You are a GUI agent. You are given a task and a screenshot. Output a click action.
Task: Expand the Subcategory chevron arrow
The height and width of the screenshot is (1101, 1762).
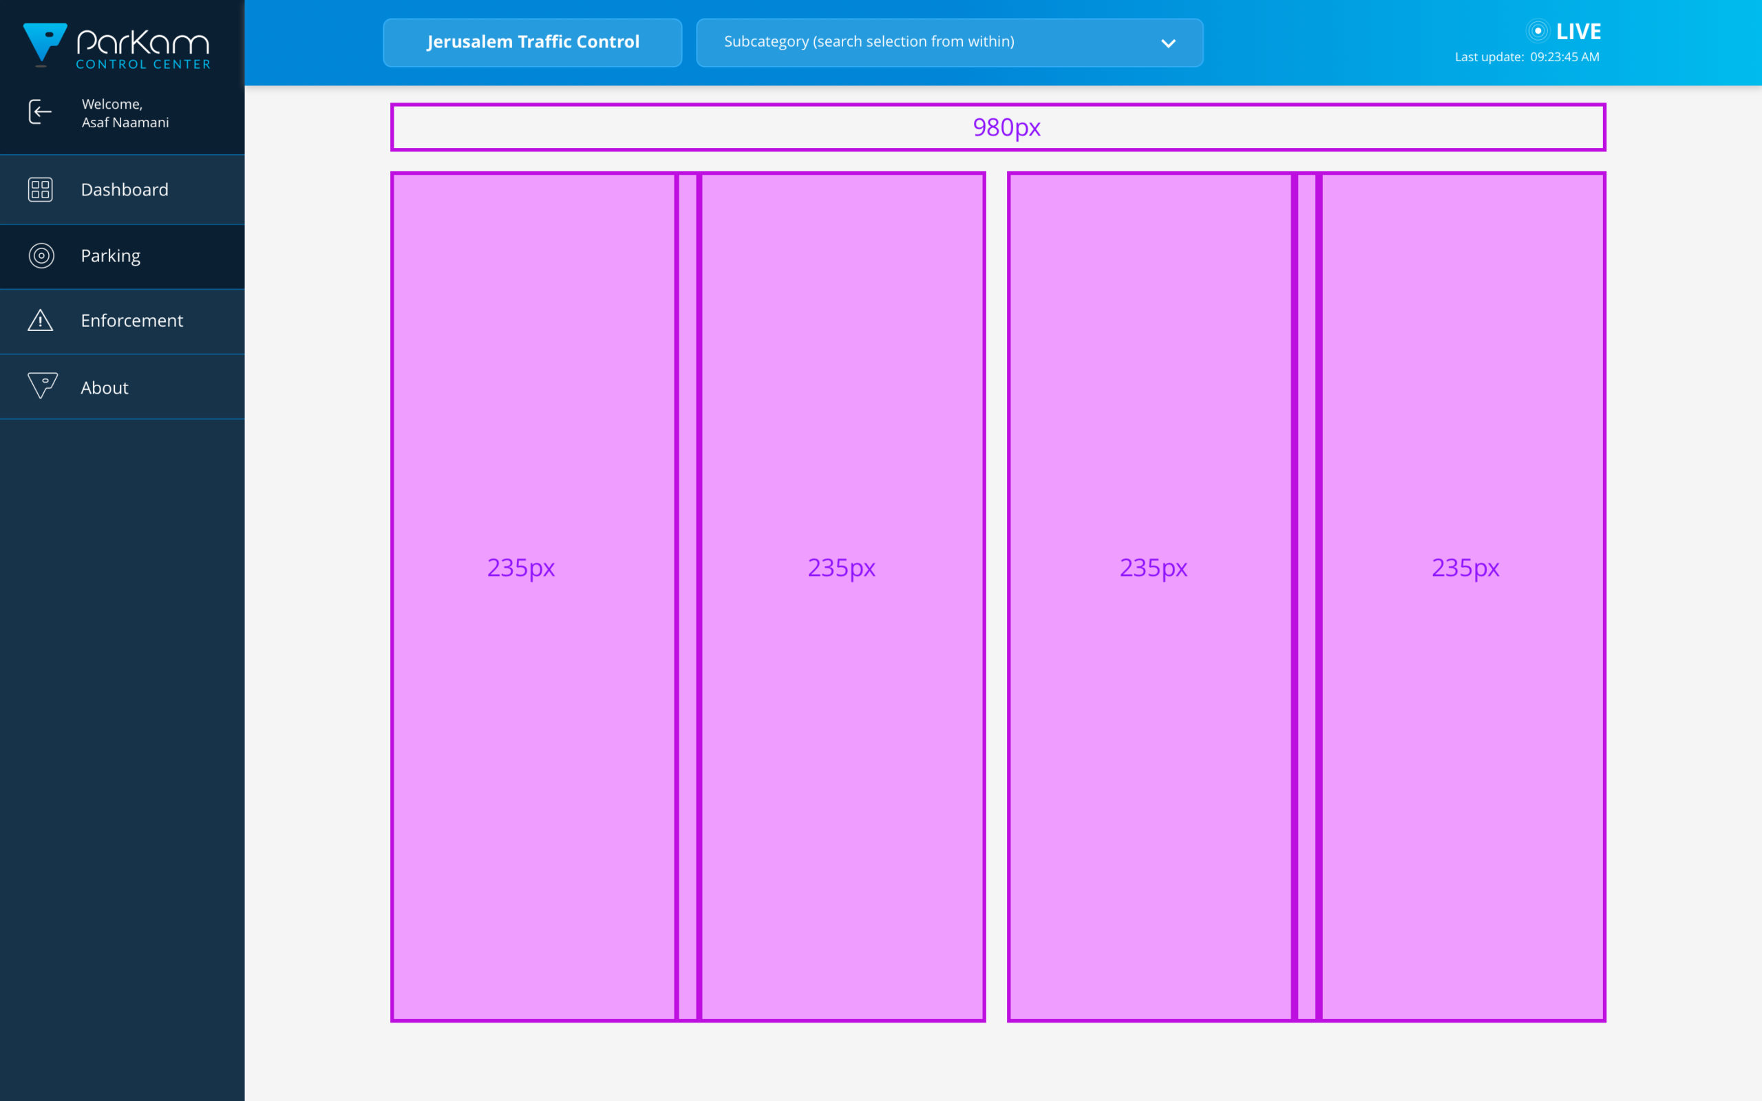coord(1168,43)
